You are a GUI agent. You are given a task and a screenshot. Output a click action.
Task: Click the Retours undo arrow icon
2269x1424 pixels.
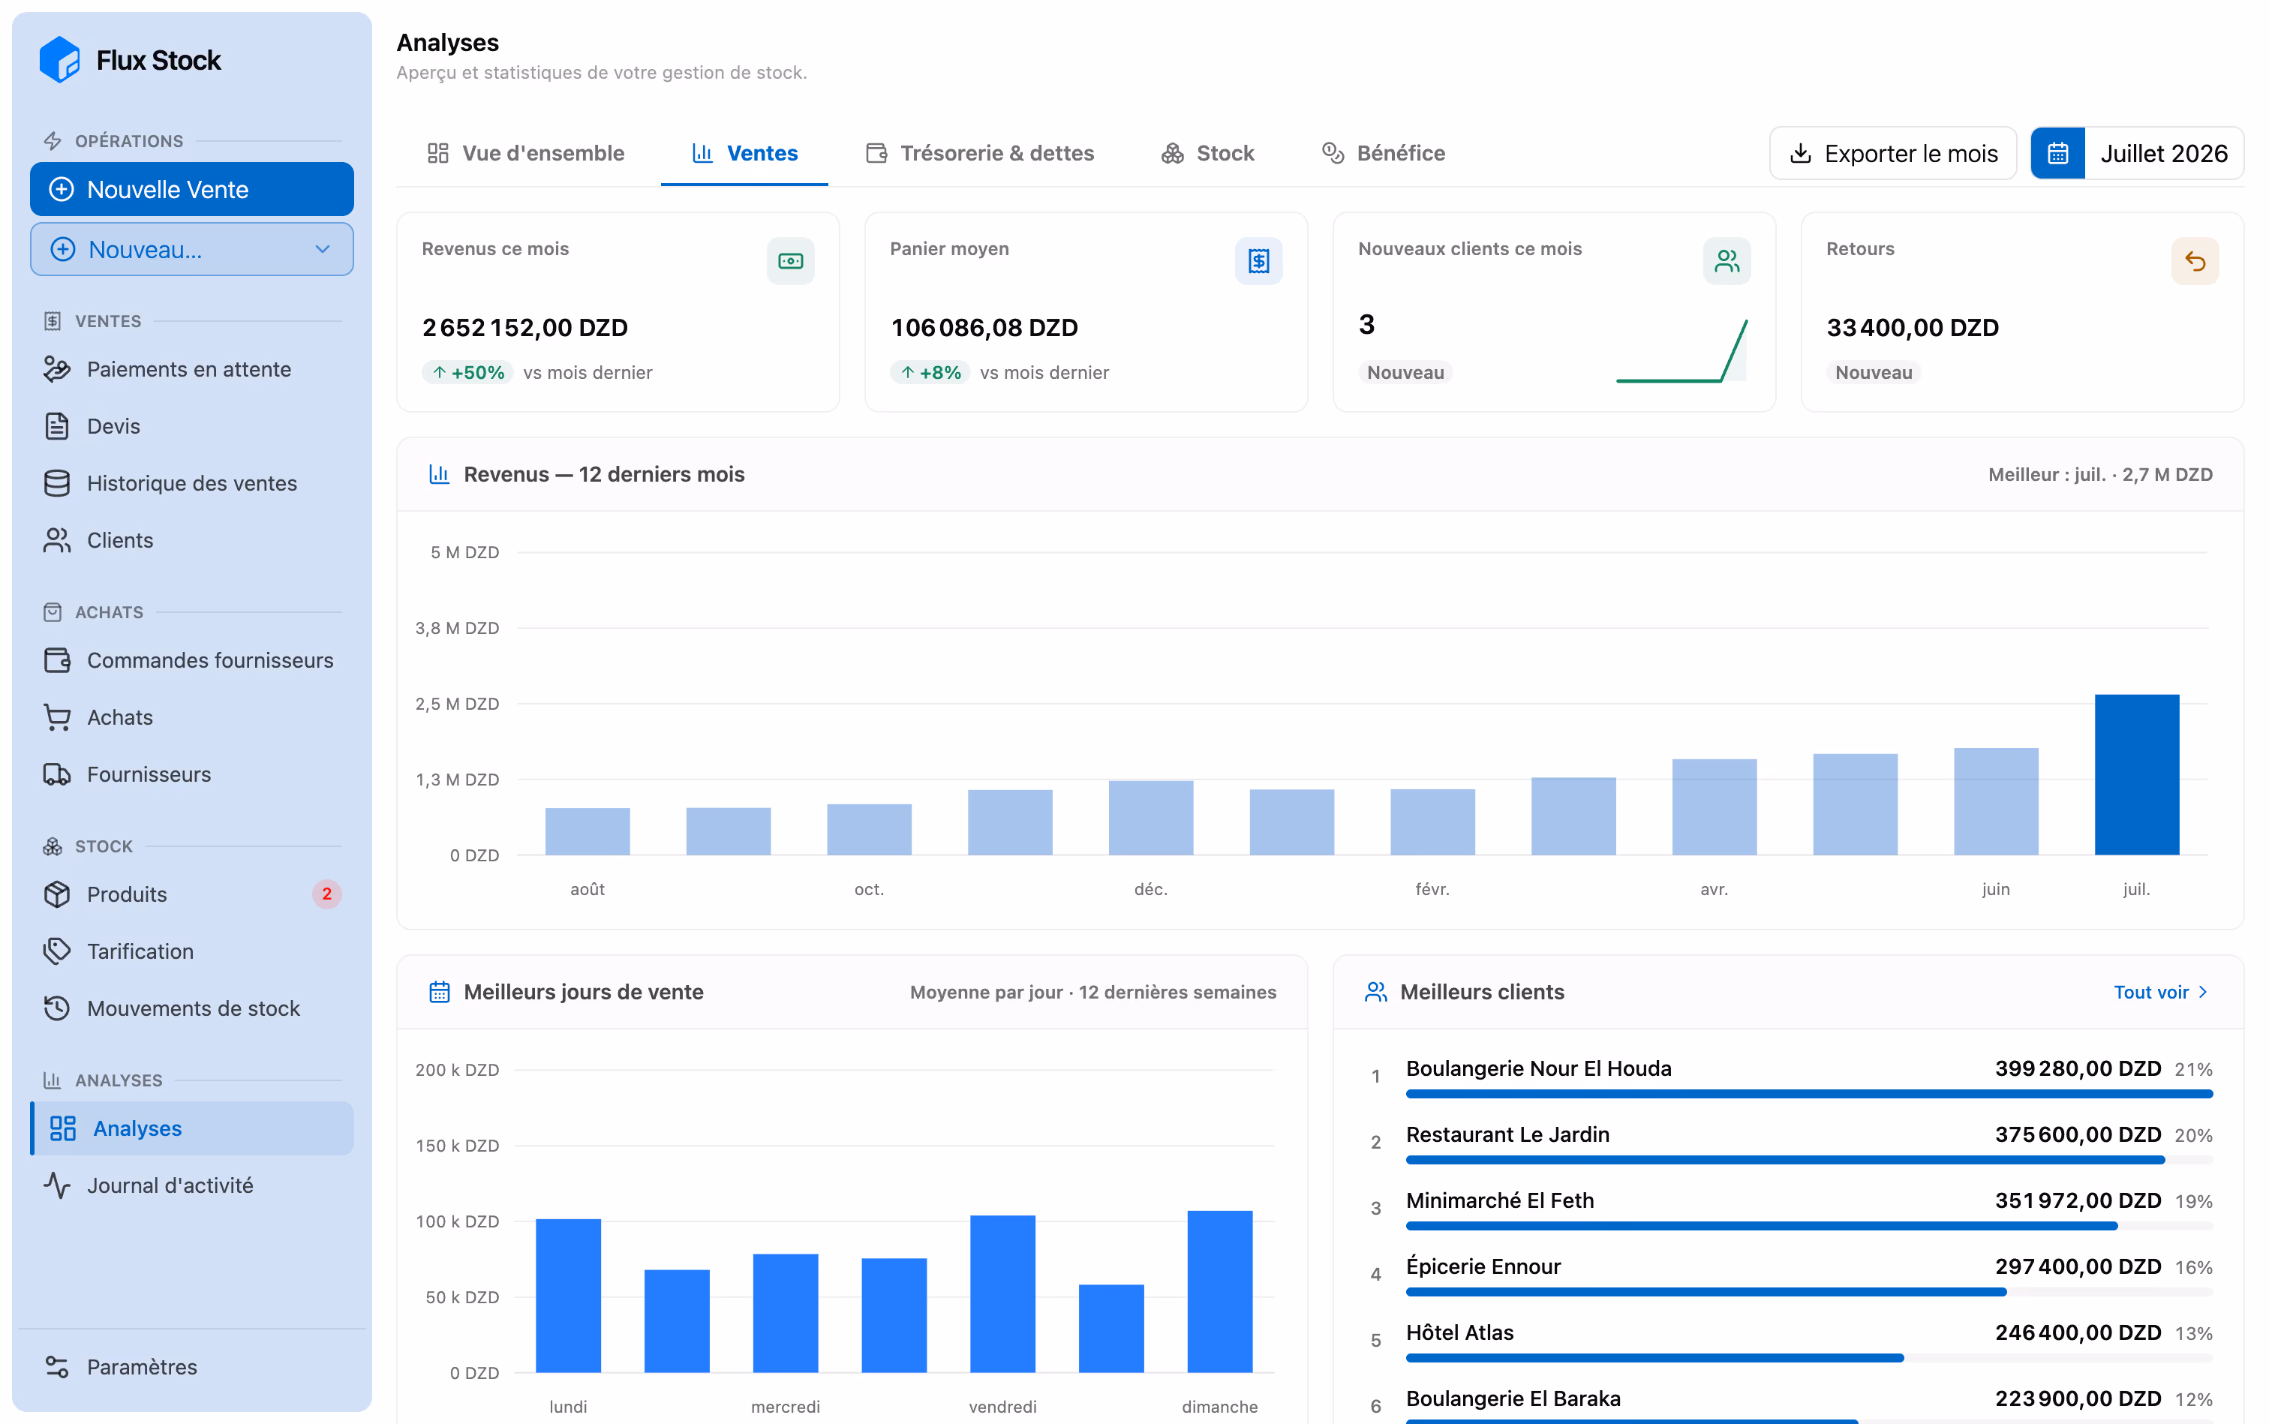coord(2195,261)
